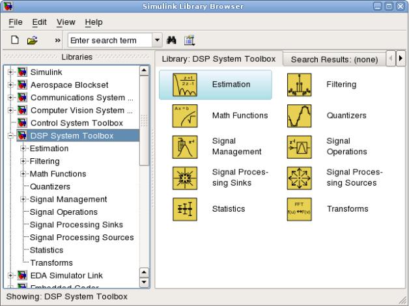Expand the Estimation subtree node
Viewport: 409px width, 306px height.
(23, 148)
